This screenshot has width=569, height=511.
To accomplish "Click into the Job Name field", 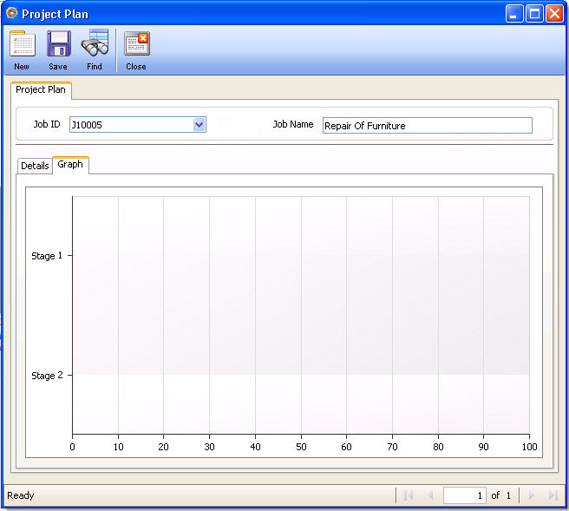I will [x=427, y=126].
